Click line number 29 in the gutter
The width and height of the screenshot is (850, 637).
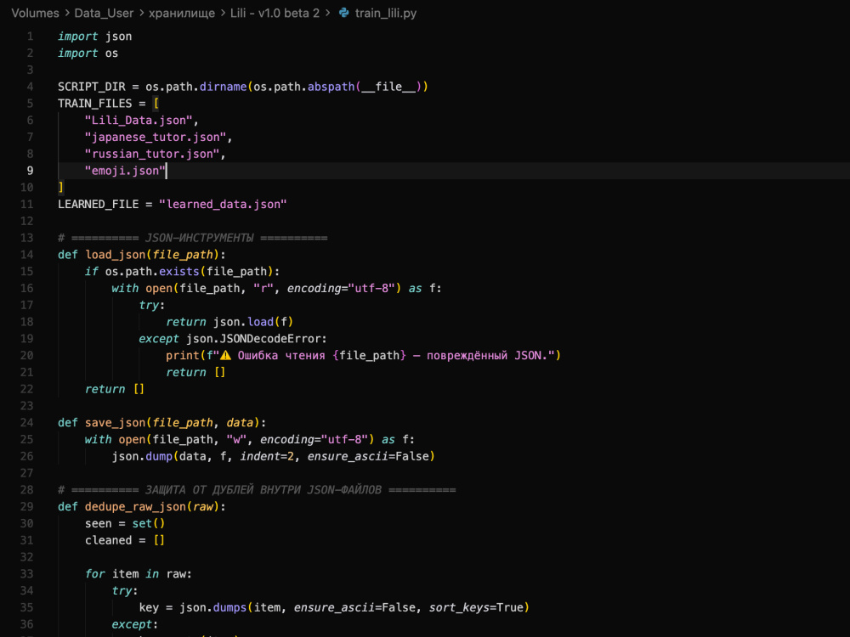point(26,506)
